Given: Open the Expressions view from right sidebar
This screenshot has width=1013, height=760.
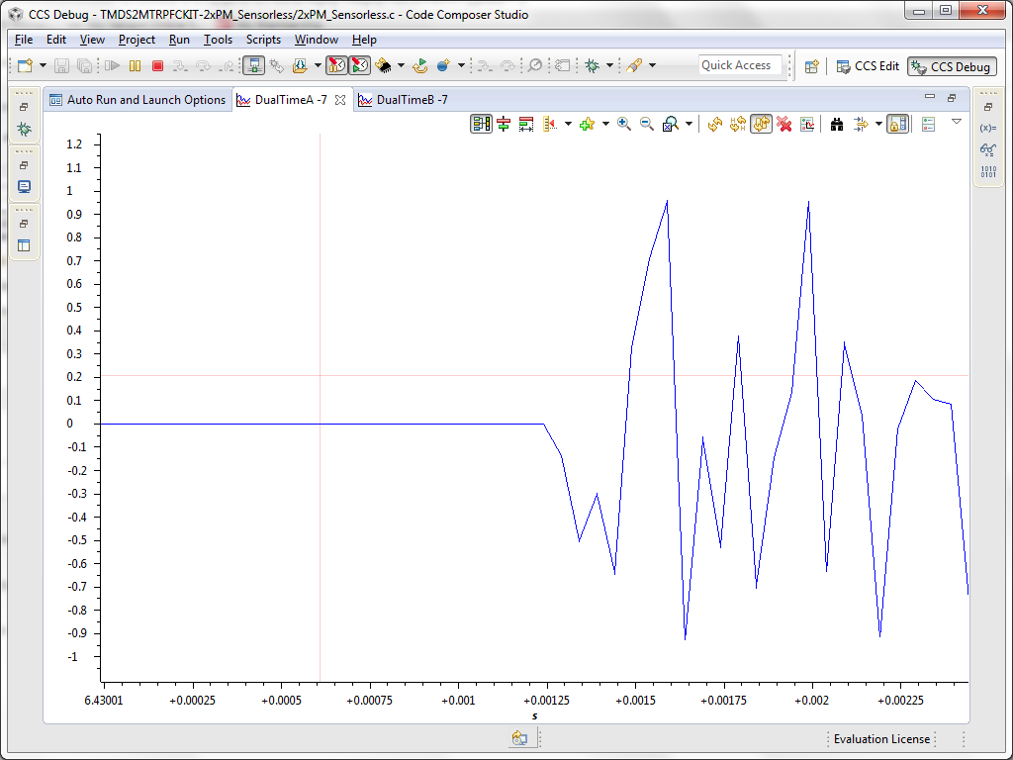Looking at the screenshot, I should pos(987,127).
